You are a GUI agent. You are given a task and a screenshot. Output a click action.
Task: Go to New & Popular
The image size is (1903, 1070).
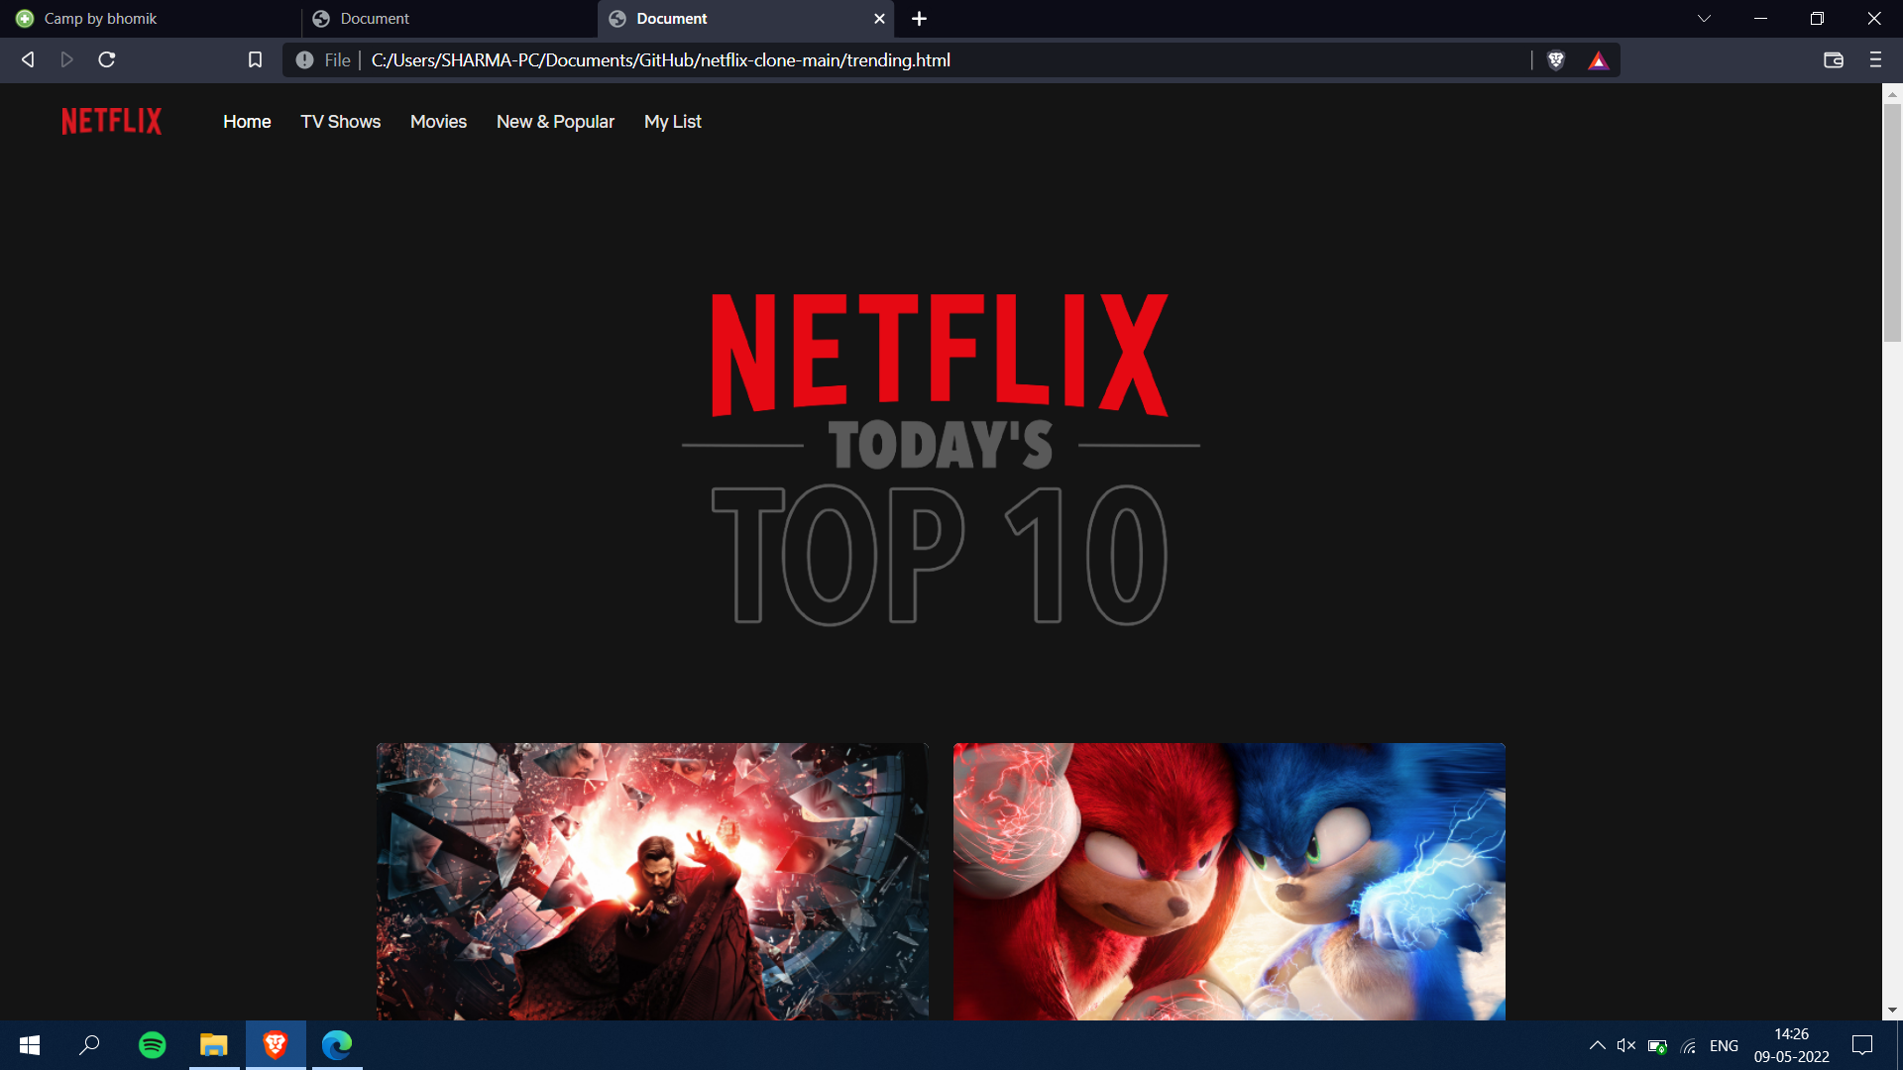(x=555, y=121)
